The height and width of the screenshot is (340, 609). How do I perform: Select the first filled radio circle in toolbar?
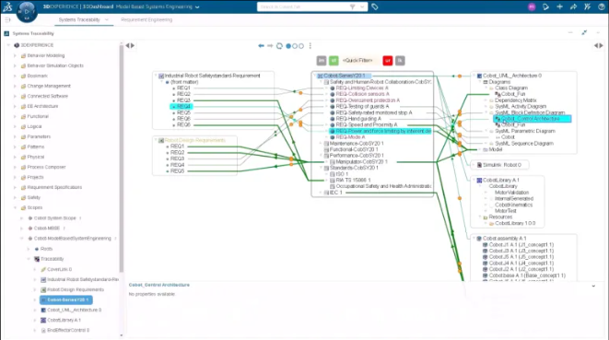tap(288, 46)
